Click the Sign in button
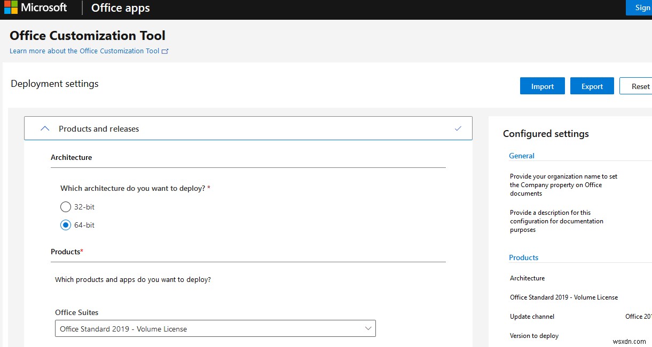This screenshot has width=652, height=347. [642, 7]
